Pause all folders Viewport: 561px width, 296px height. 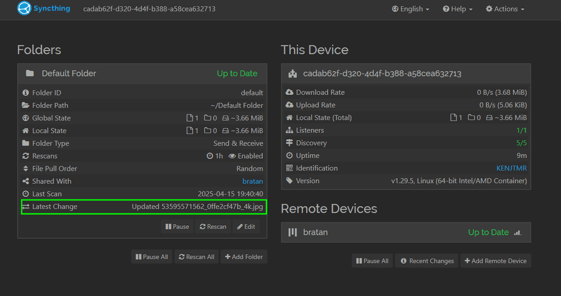point(151,257)
